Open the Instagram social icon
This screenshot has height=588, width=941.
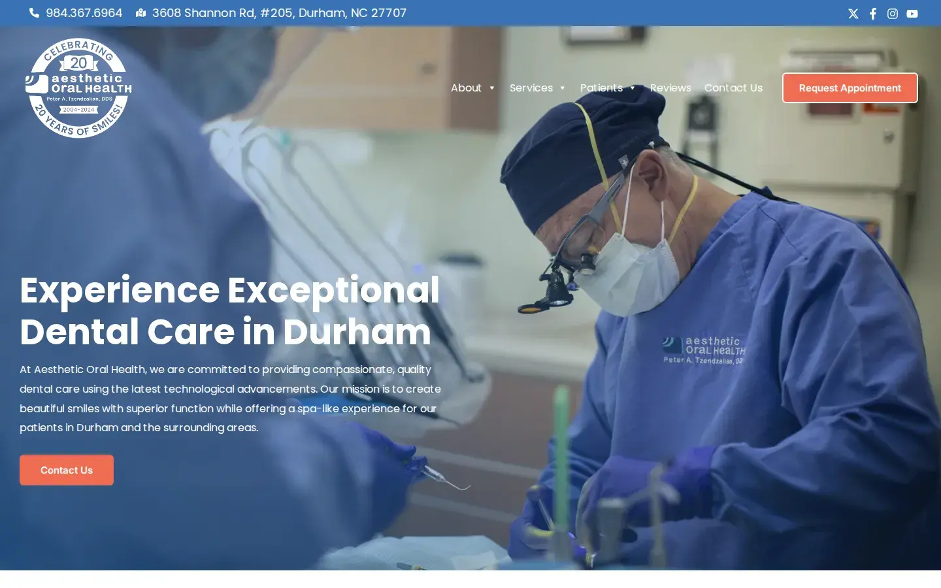pos(893,14)
